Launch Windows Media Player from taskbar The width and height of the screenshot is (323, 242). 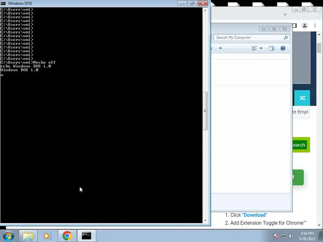(x=47, y=236)
